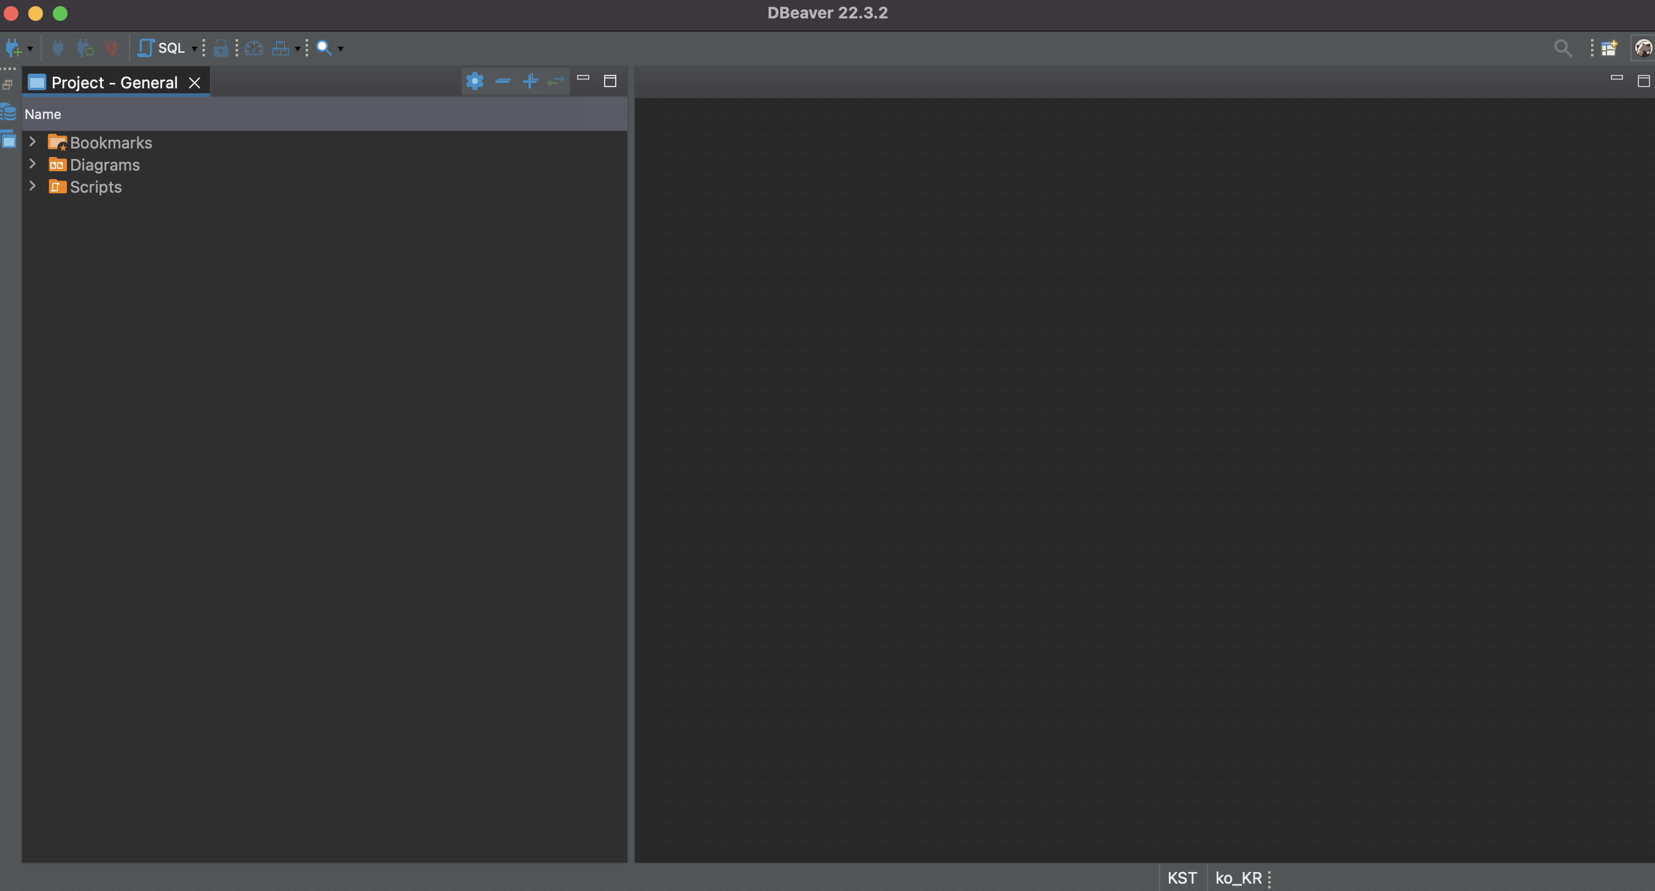
Task: Maximize the editor area panel
Action: point(1644,81)
